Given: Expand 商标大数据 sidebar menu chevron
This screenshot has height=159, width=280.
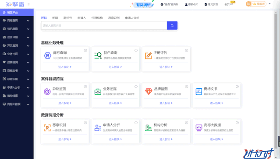Looking at the screenshot, I should pos(28,104).
